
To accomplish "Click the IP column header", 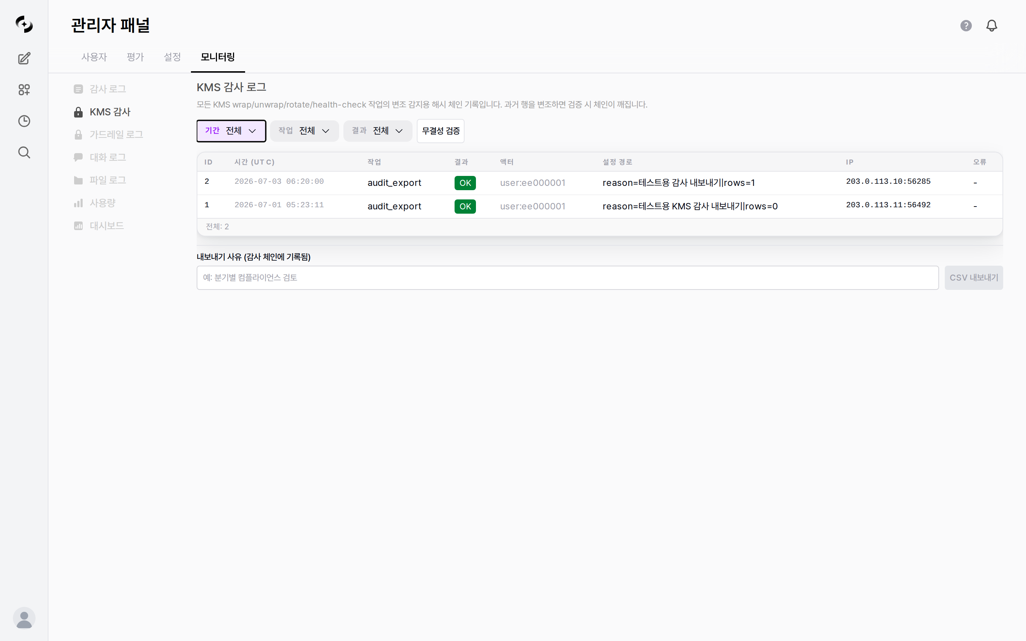I will click(849, 162).
